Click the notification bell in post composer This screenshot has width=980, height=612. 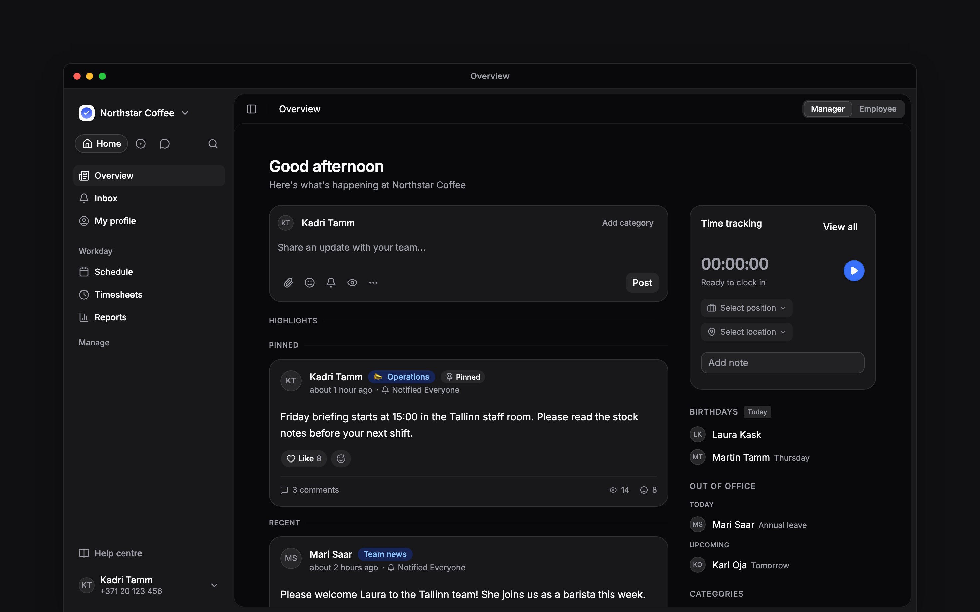click(x=331, y=283)
